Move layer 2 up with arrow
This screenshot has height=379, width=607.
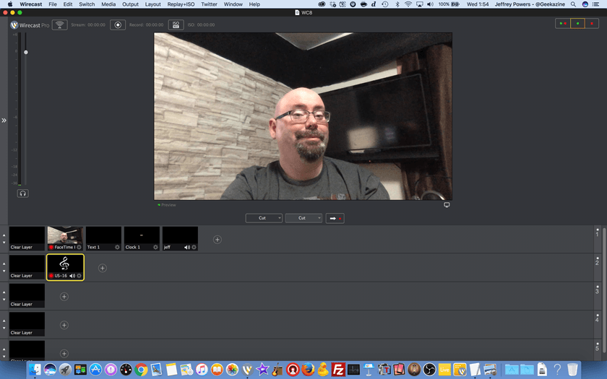[4, 263]
